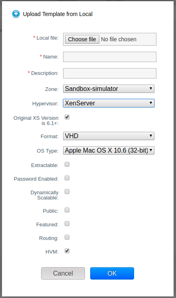The width and height of the screenshot is (176, 298).
Task: Enable the Dynamically Scalable checkbox
Action: 67,191
